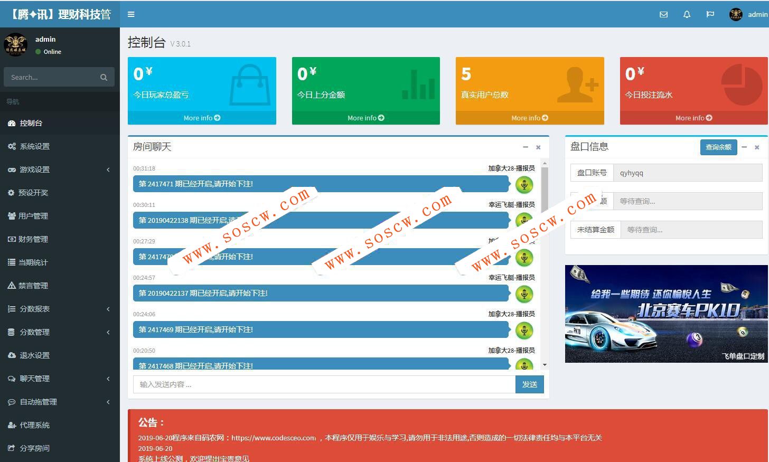Click More info under 真实用户总数
This screenshot has height=462, width=769.
[x=530, y=118]
